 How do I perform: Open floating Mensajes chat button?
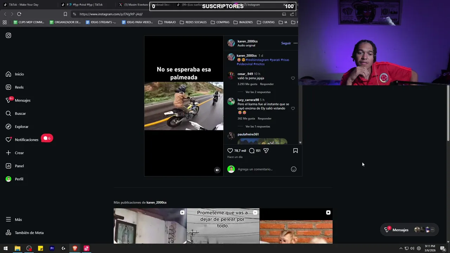tap(409, 230)
